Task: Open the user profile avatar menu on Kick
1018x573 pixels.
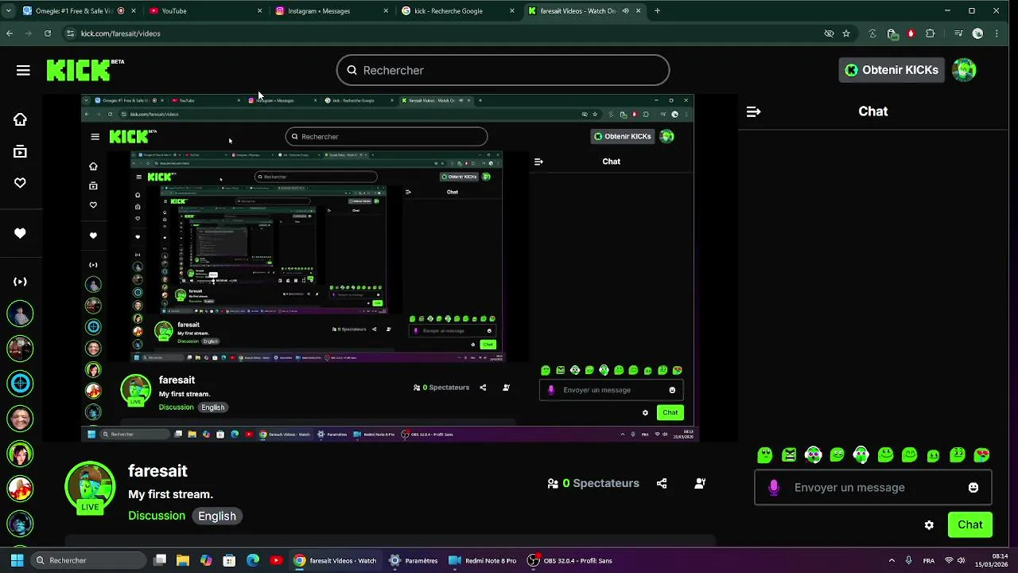Action: 964,70
